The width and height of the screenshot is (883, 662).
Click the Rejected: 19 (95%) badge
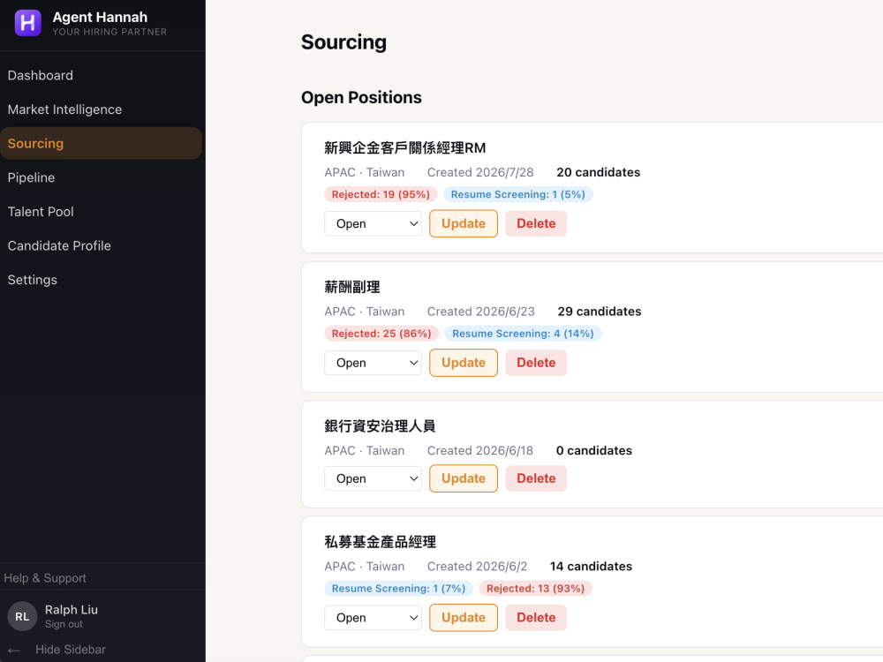click(381, 194)
